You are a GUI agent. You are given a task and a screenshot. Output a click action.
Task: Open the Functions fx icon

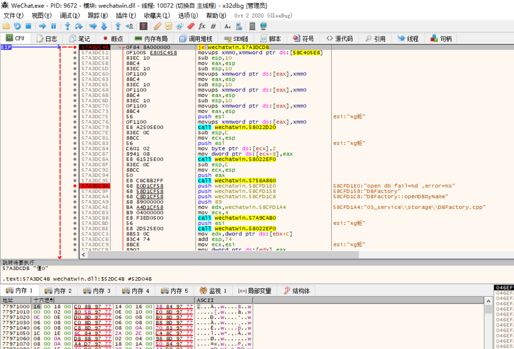click(x=202, y=26)
